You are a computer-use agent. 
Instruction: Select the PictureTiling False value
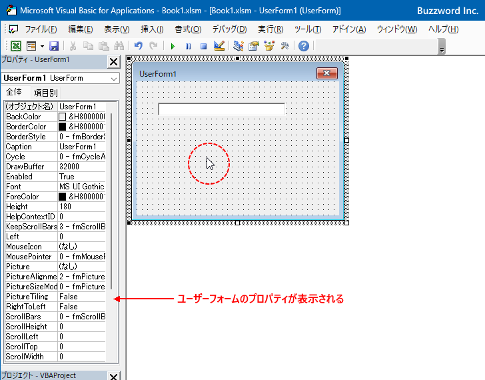pyautogui.click(x=82, y=297)
